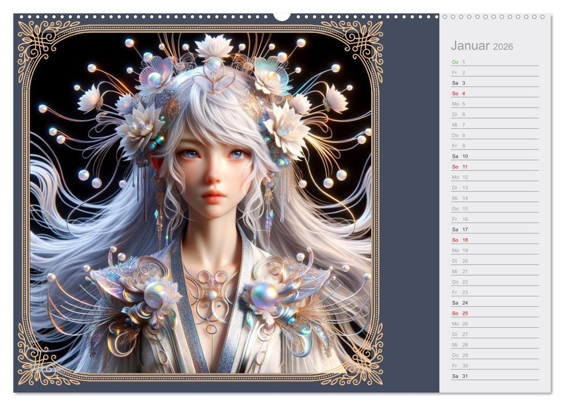Select the Mi 28 date line
Viewport: 564px width, 406px height.
tap(495, 345)
